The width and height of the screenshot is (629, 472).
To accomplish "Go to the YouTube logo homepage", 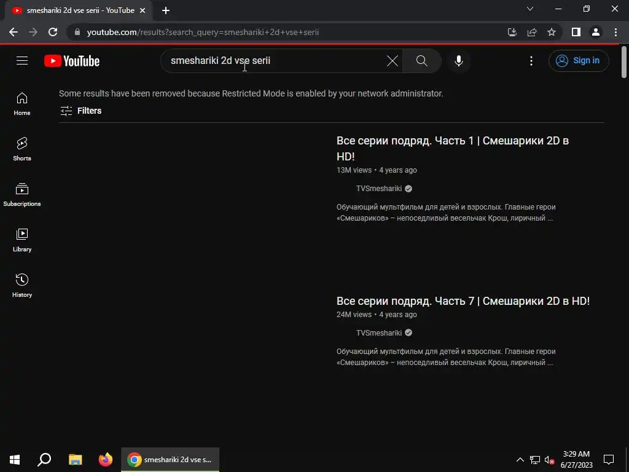I will [x=72, y=61].
